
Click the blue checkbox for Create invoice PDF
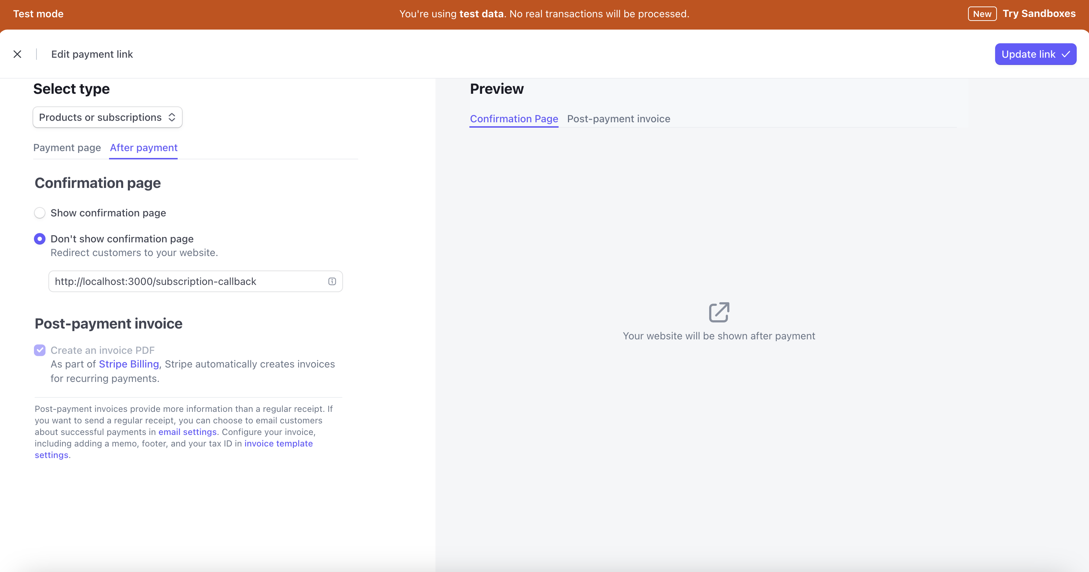point(40,350)
